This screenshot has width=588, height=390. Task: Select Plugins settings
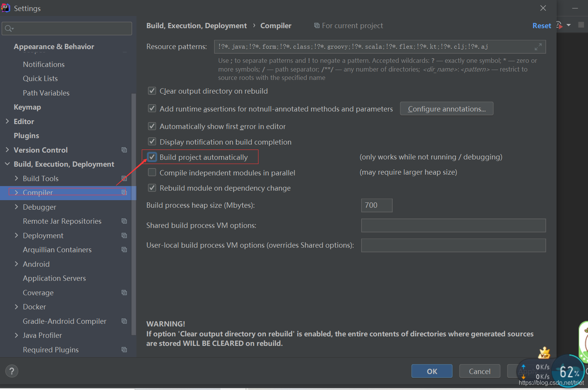(x=26, y=136)
